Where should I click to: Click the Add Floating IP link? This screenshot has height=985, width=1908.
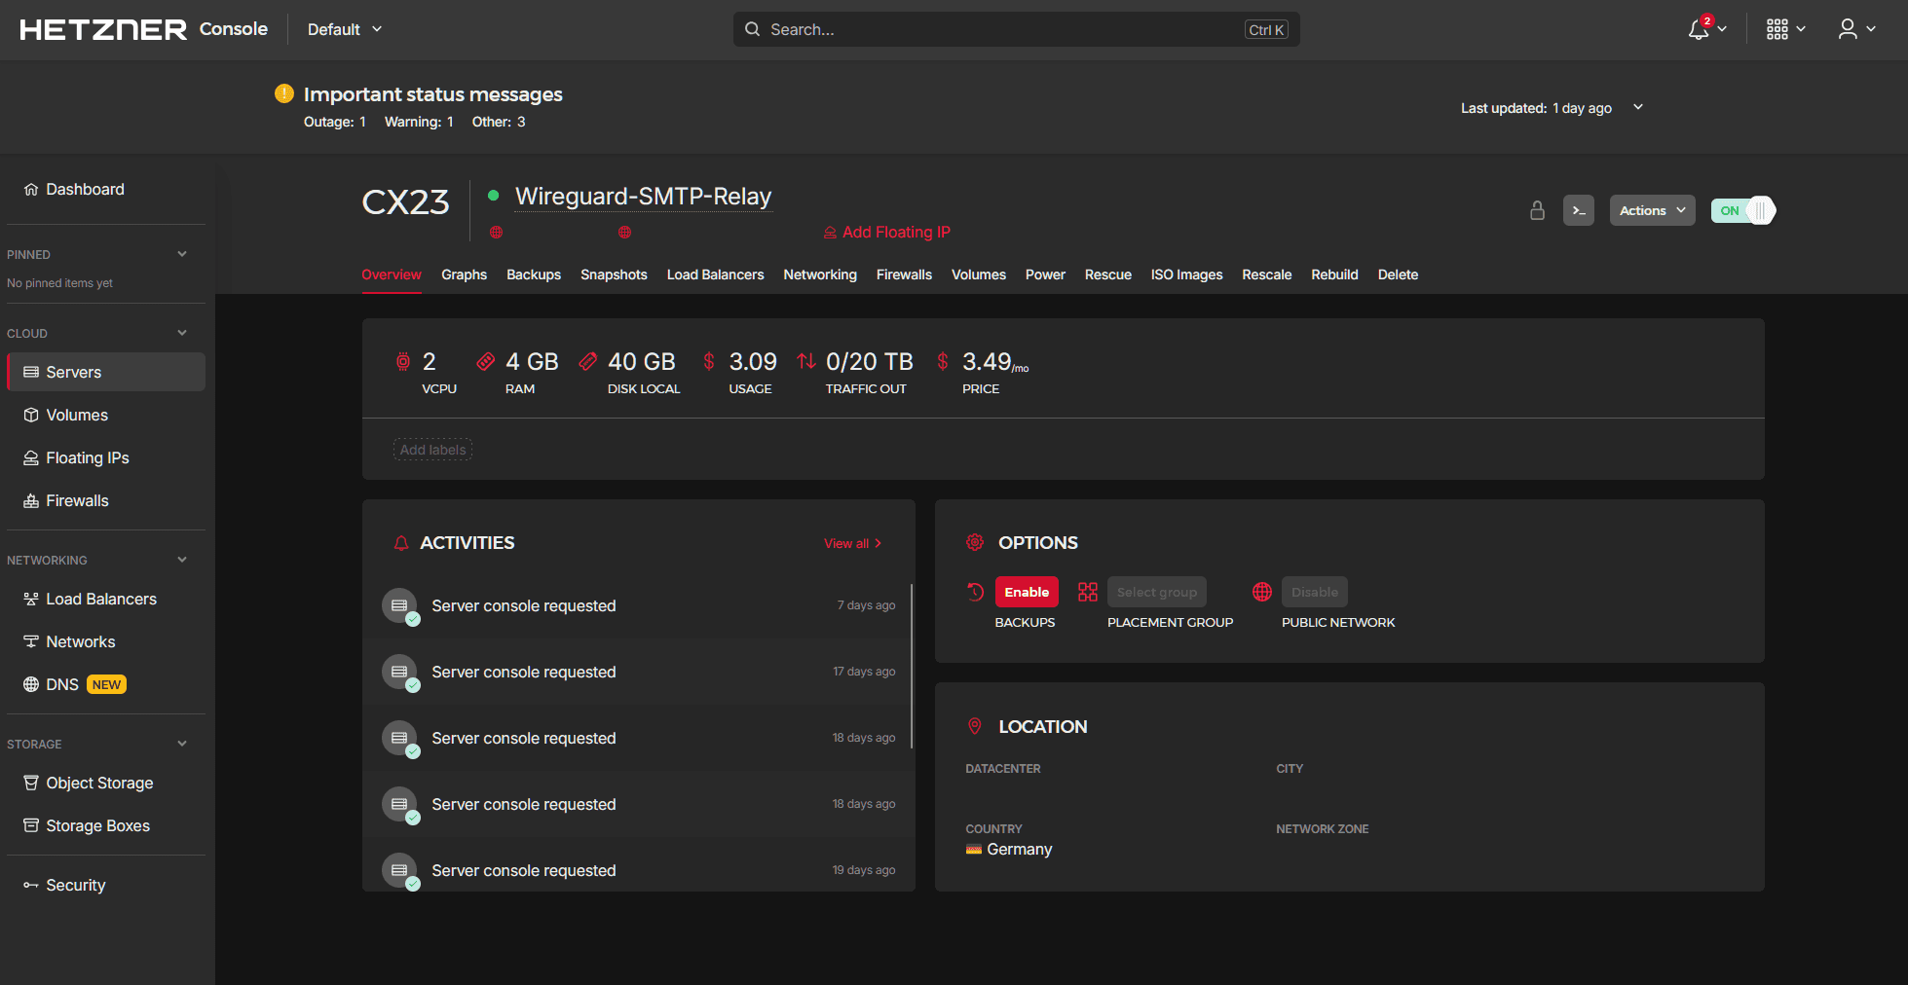895,232
